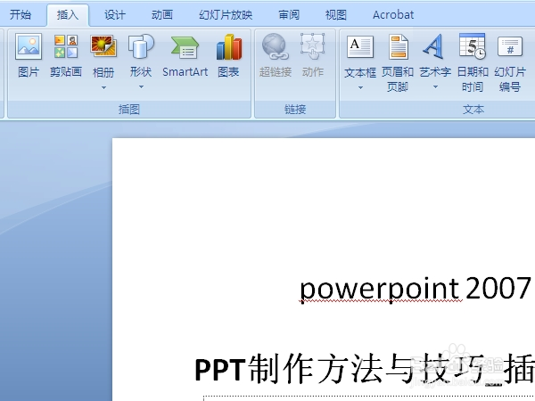Insert a 文本框 text box
This screenshot has width=535, height=401.
point(360,46)
